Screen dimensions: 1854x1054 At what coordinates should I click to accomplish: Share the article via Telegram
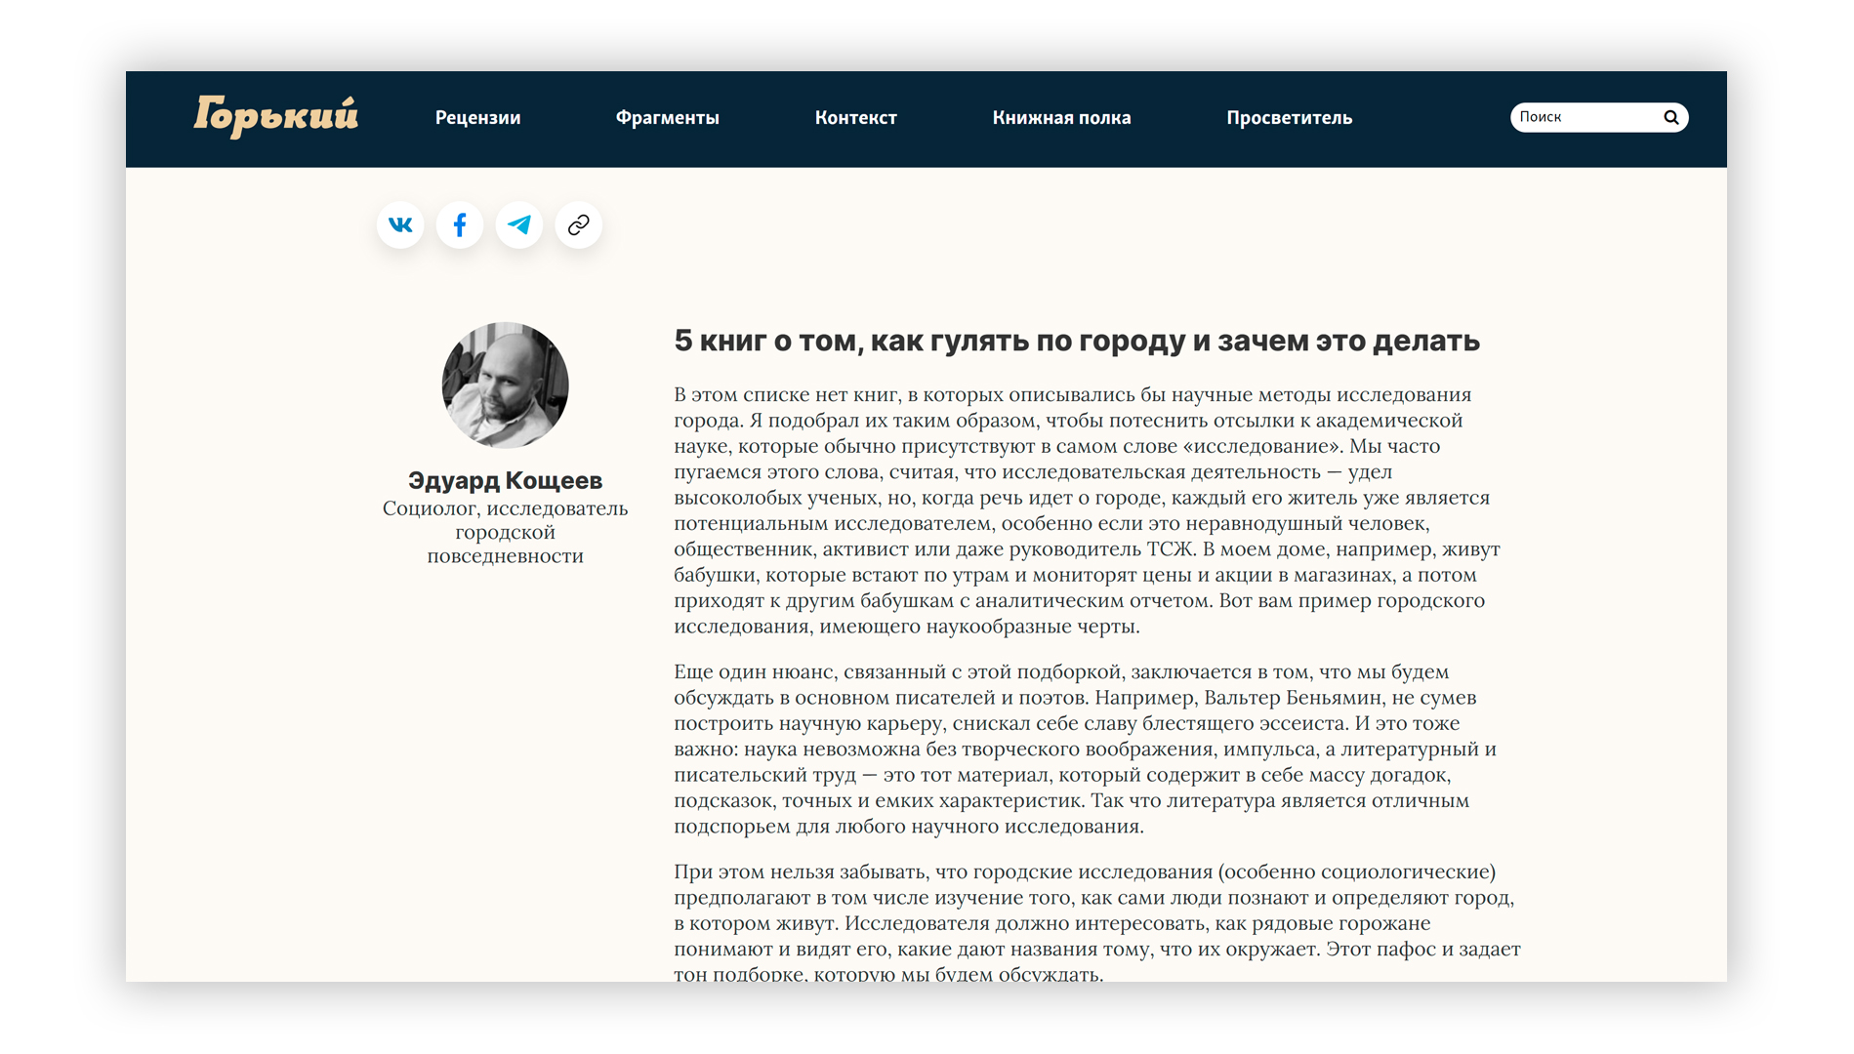(x=519, y=225)
